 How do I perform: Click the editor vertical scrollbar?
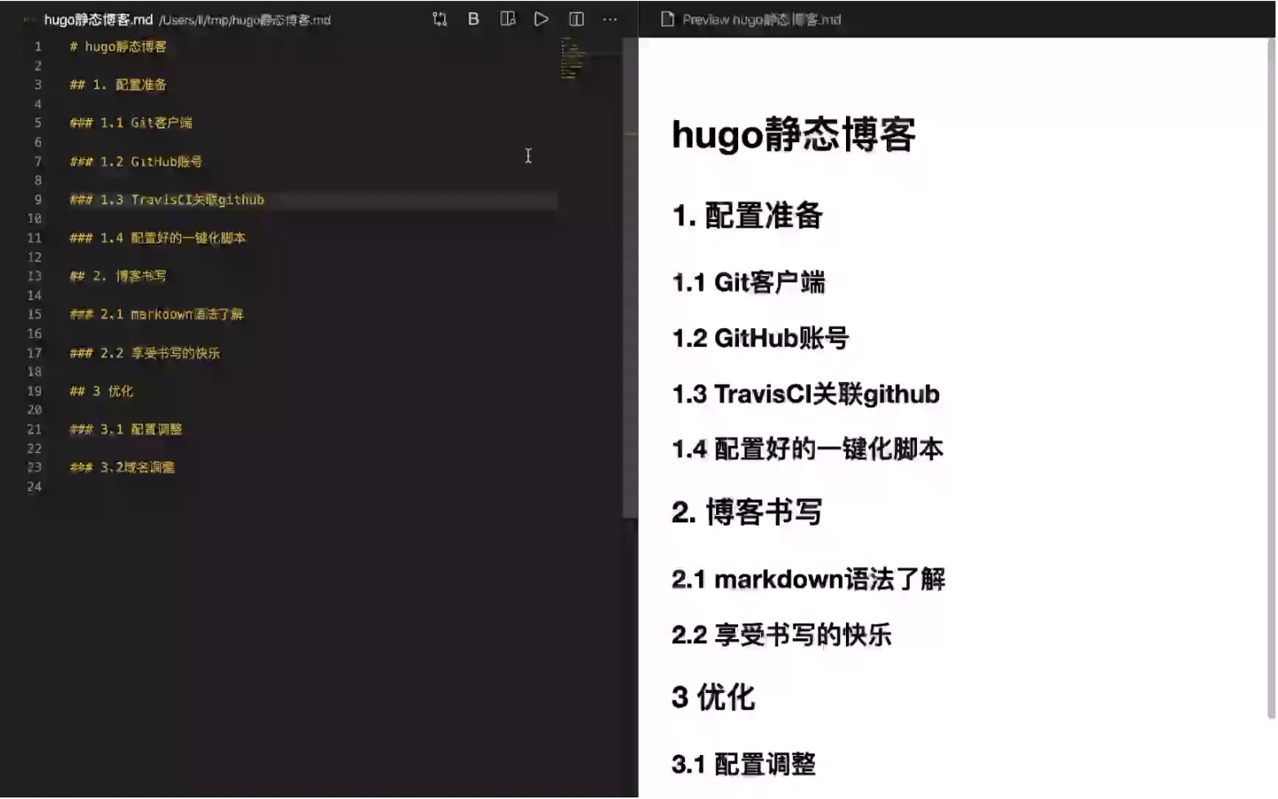pos(630,277)
